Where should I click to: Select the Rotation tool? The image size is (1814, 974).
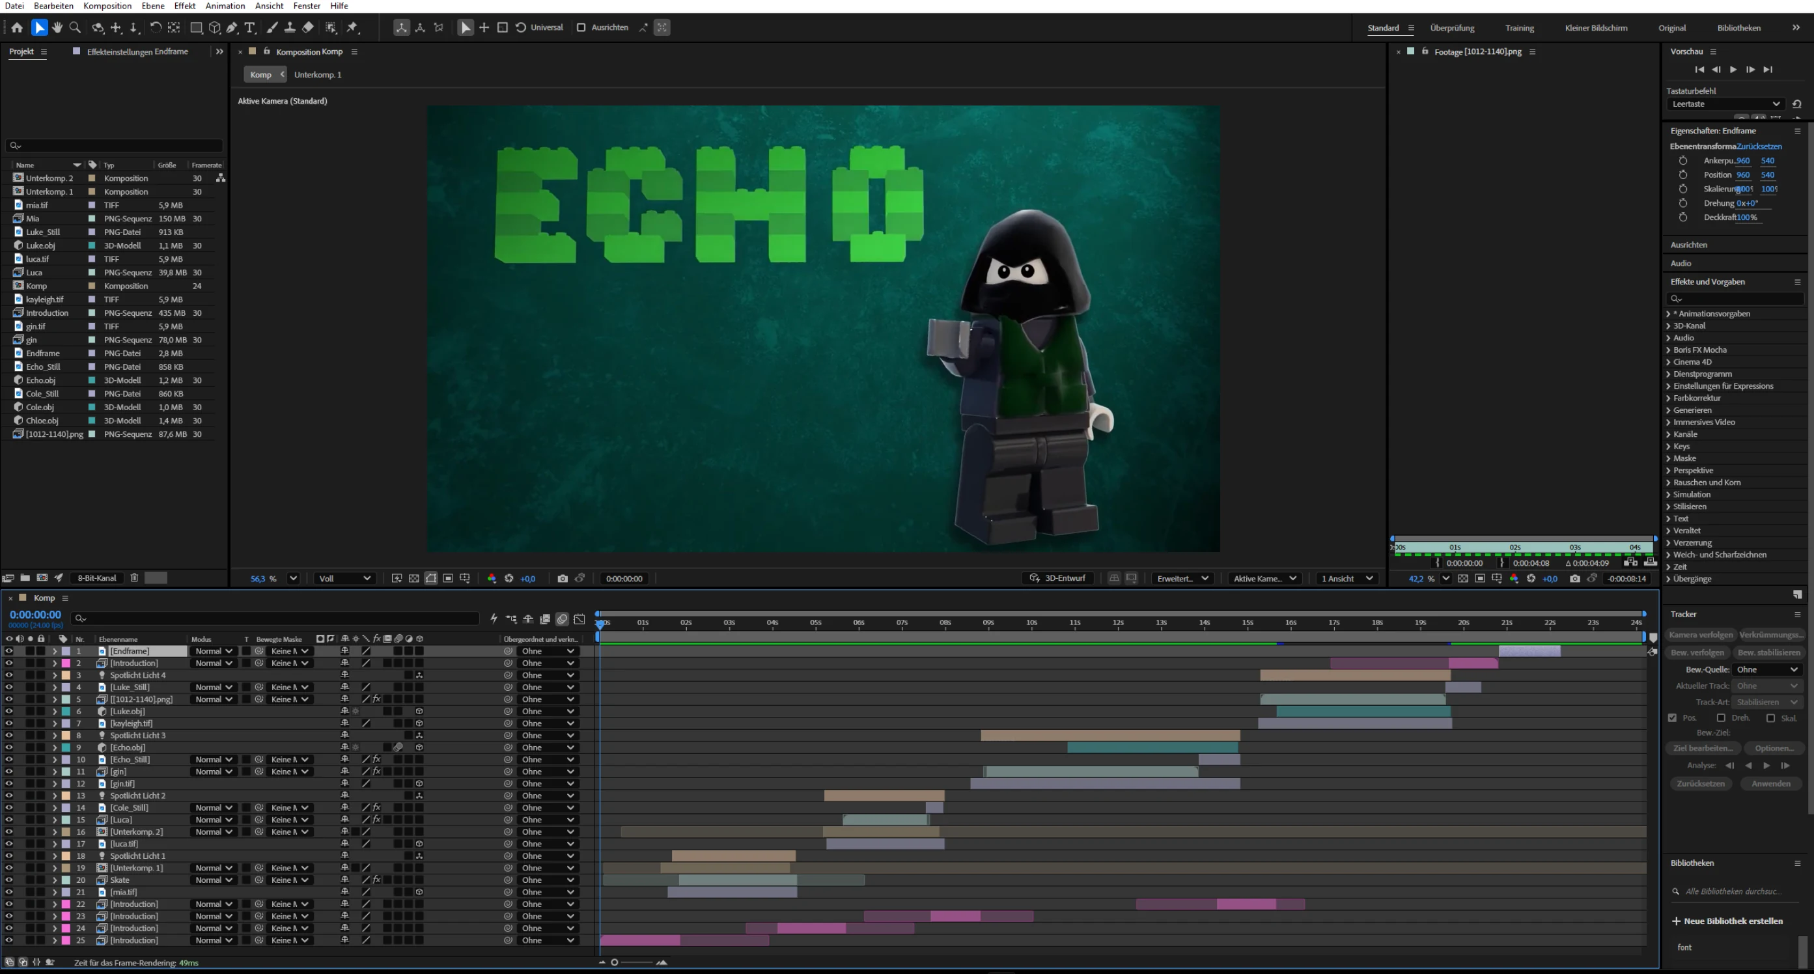(x=155, y=27)
